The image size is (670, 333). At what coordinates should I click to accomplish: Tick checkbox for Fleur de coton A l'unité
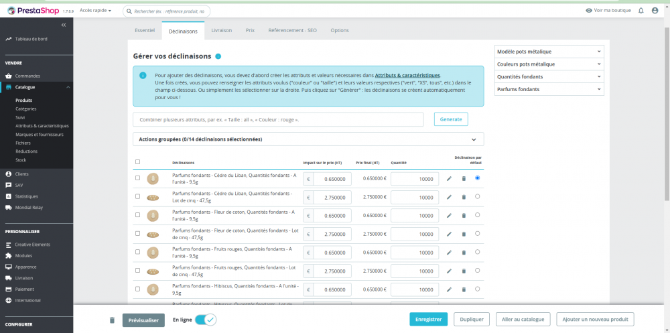(x=137, y=214)
